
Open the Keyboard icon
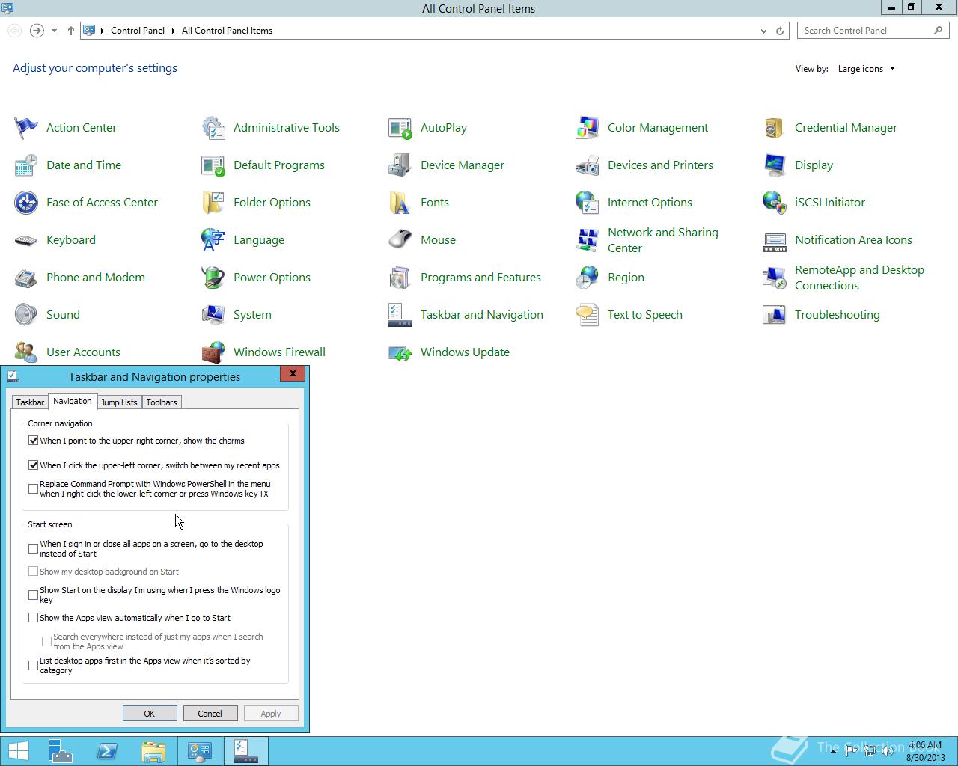click(26, 240)
